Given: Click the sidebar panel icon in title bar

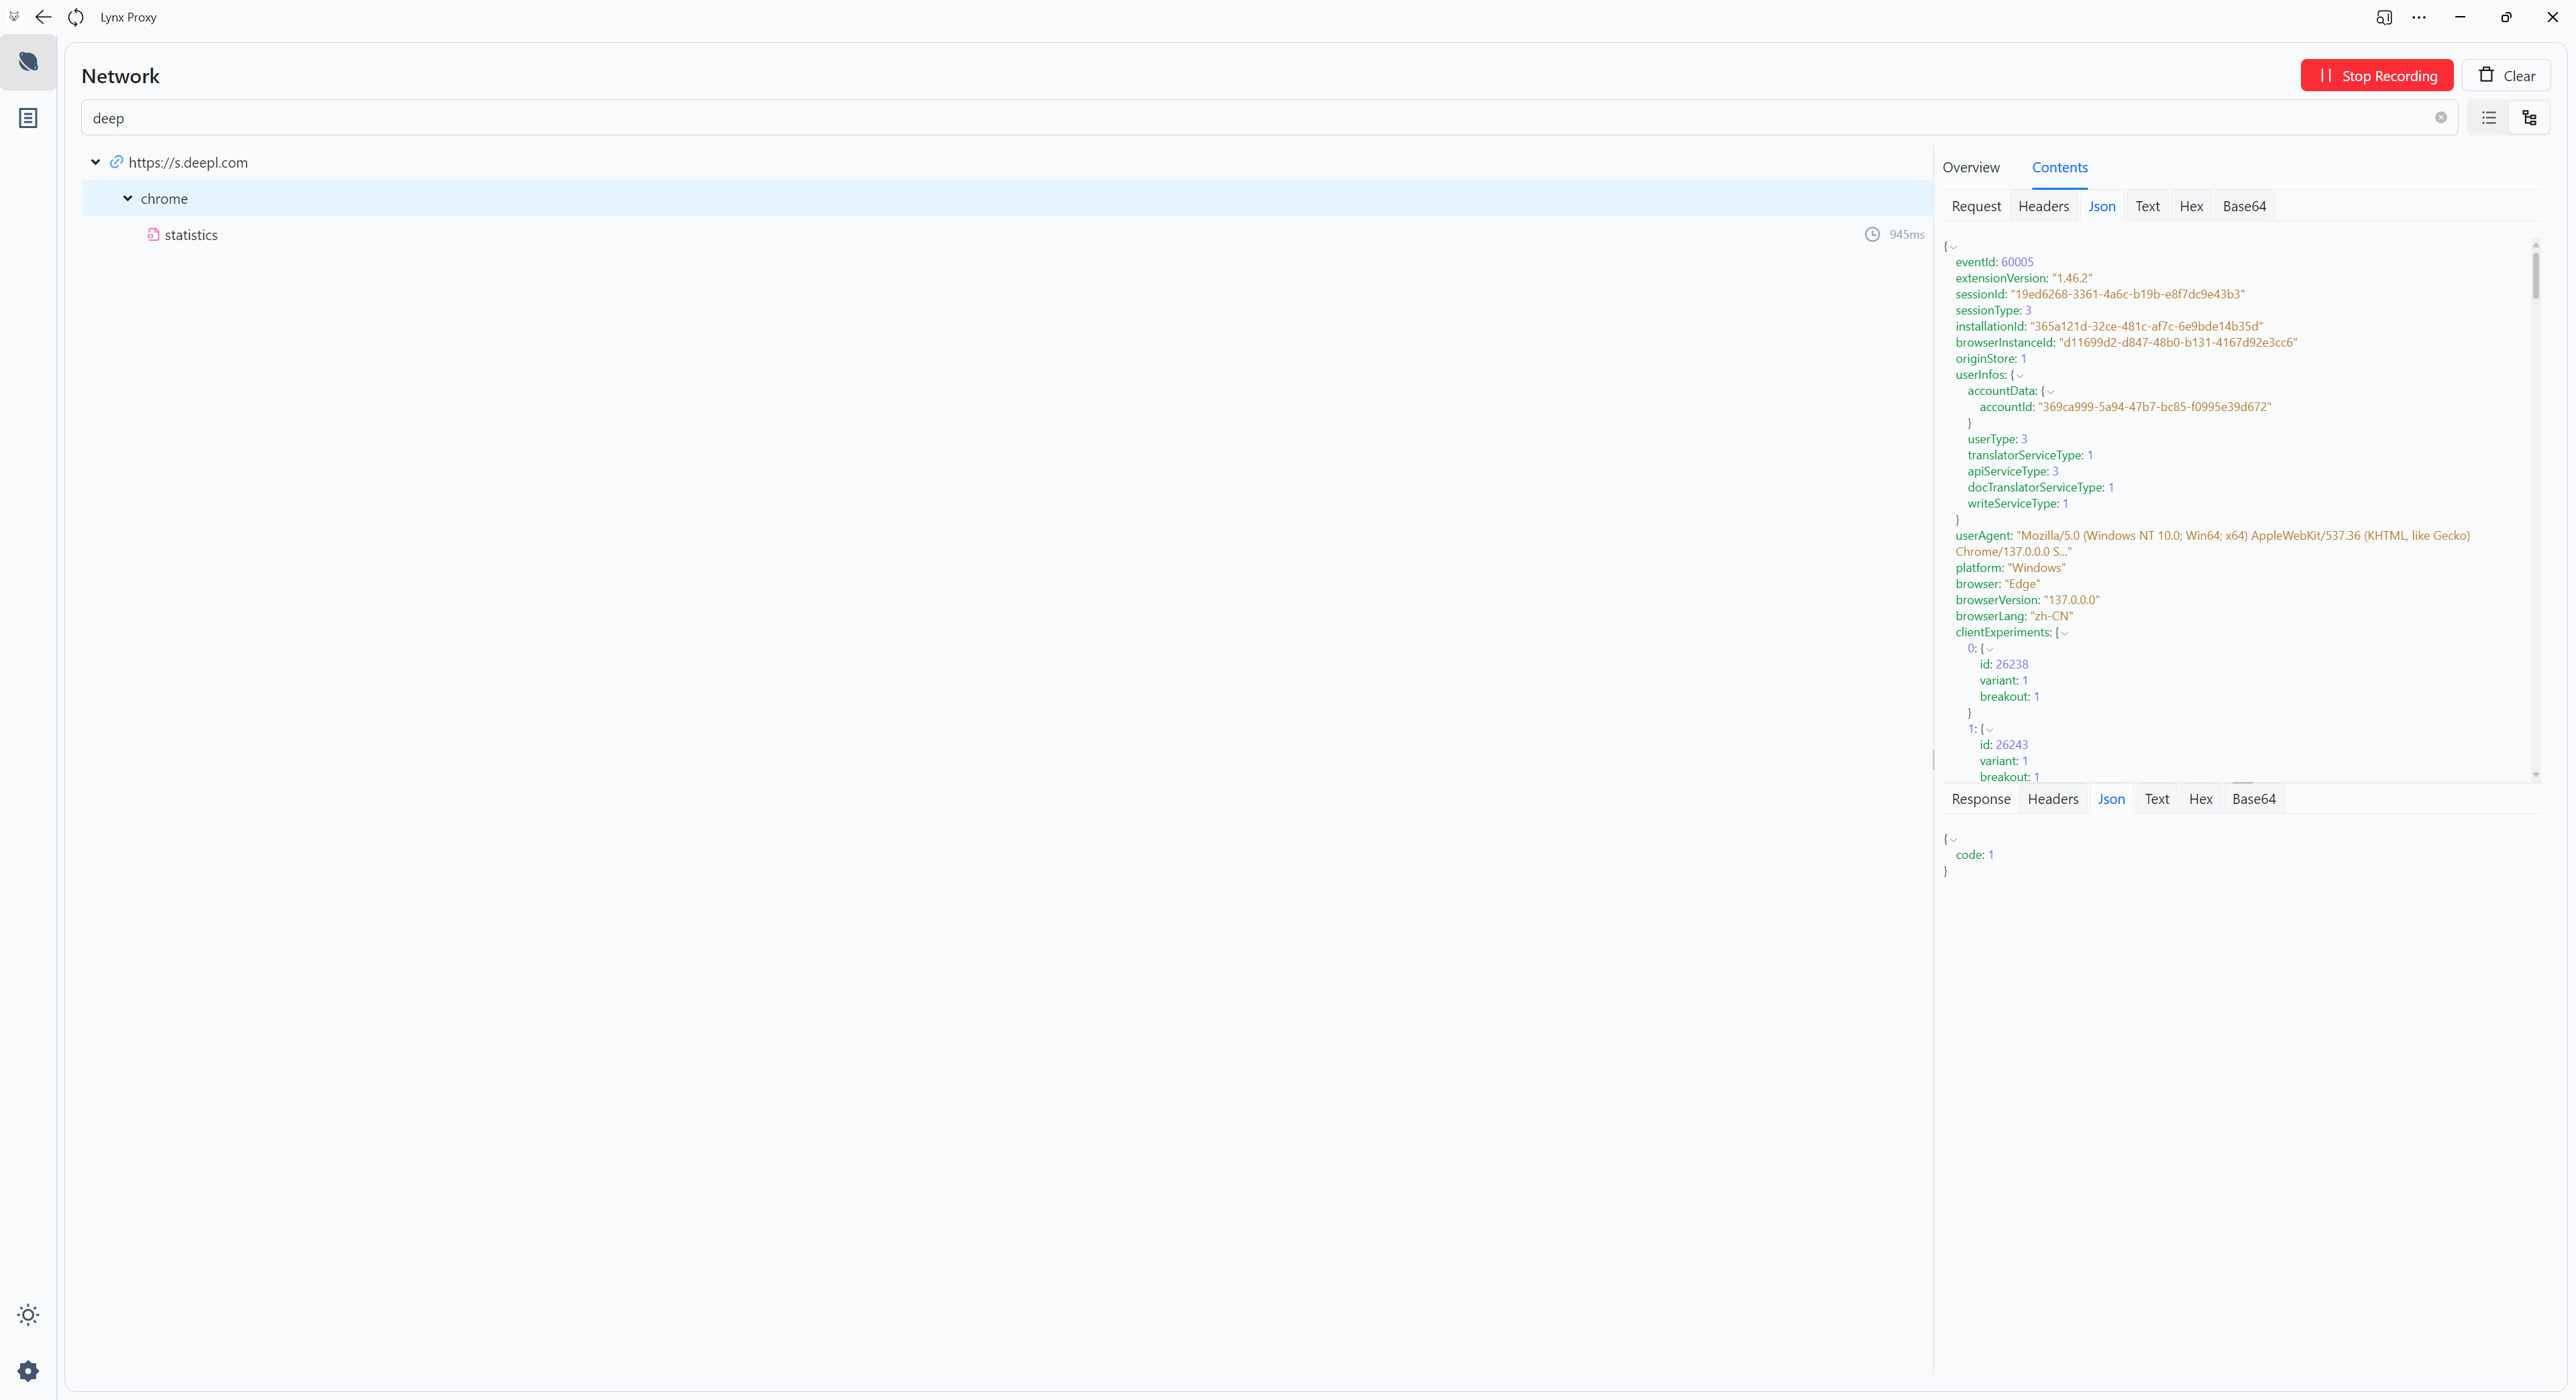Looking at the screenshot, I should click(x=2384, y=17).
